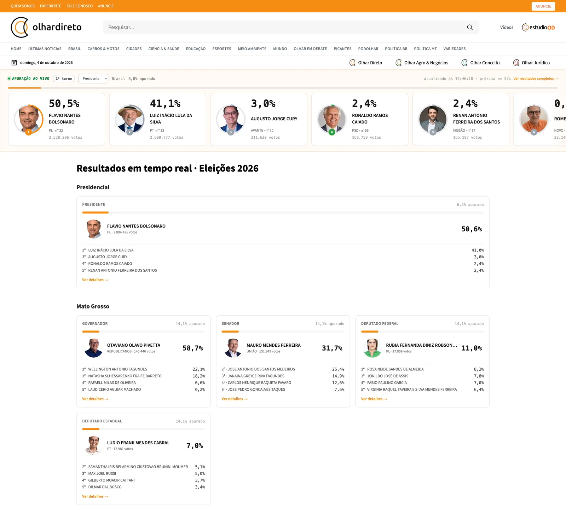Screen dimensions: 566x519
Task: Click Mauro Mendes Ferreira photo
Action: (233, 348)
